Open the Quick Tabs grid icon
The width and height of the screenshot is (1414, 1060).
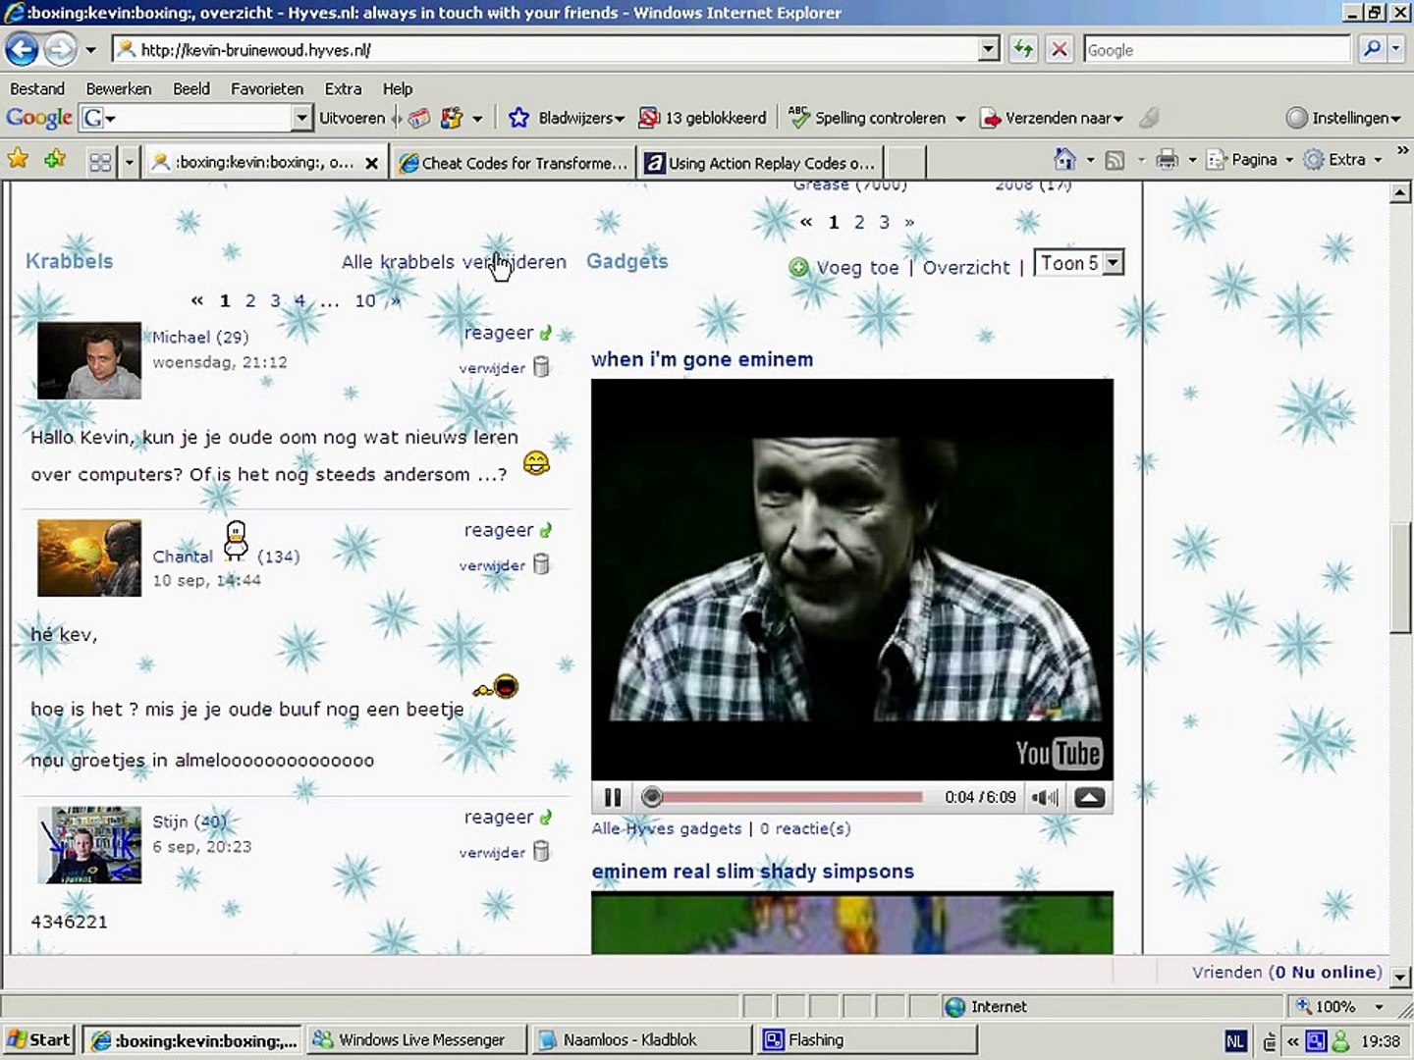coord(100,162)
